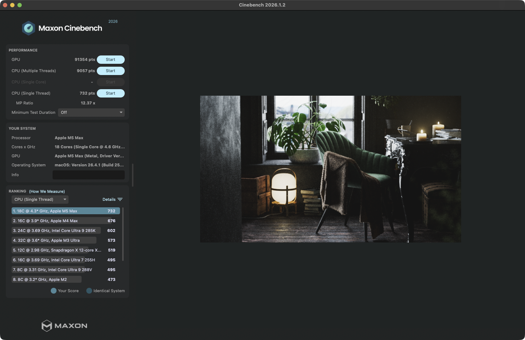Open the Minimum Test Duration dropdown
The width and height of the screenshot is (525, 340).
pos(91,112)
